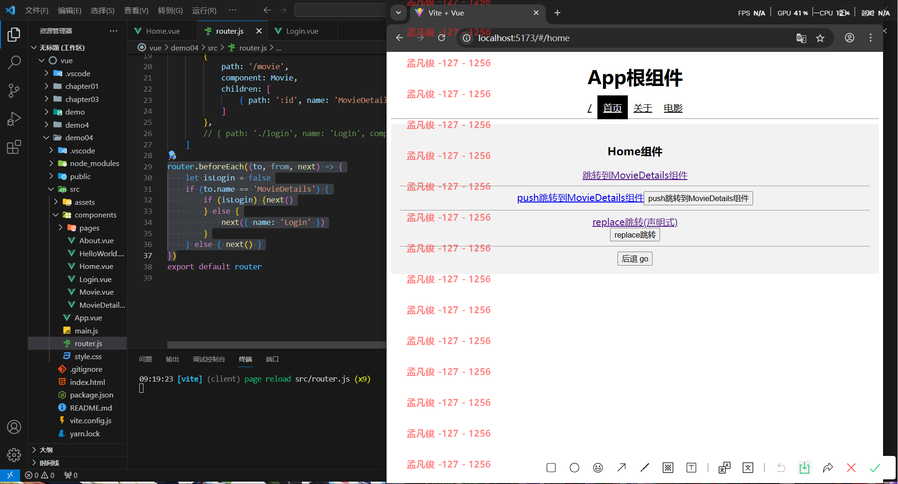
Task: Click the 电影 navigation link
Action: [x=673, y=108]
